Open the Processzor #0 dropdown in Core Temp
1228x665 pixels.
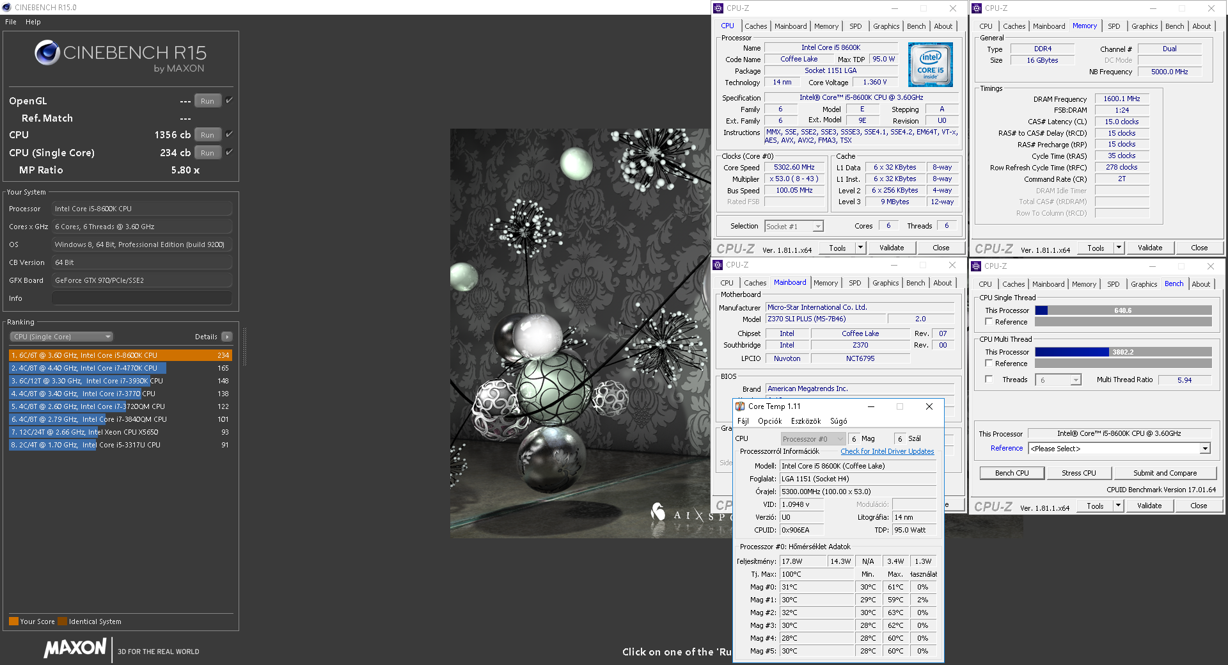tap(813, 439)
